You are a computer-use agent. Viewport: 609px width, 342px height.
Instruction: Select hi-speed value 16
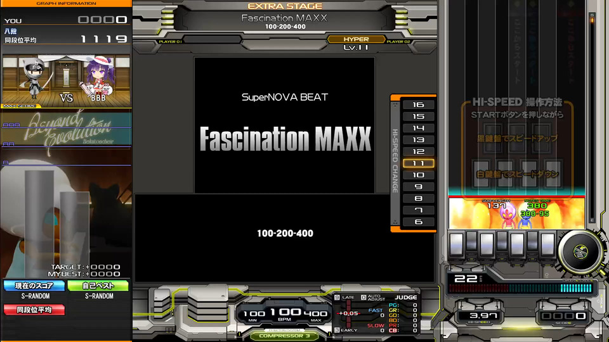tap(418, 104)
